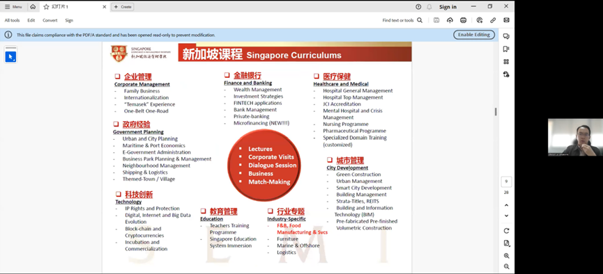Open the bookmarks panel icon
Image resolution: width=603 pixels, height=274 pixels.
pyautogui.click(x=506, y=49)
